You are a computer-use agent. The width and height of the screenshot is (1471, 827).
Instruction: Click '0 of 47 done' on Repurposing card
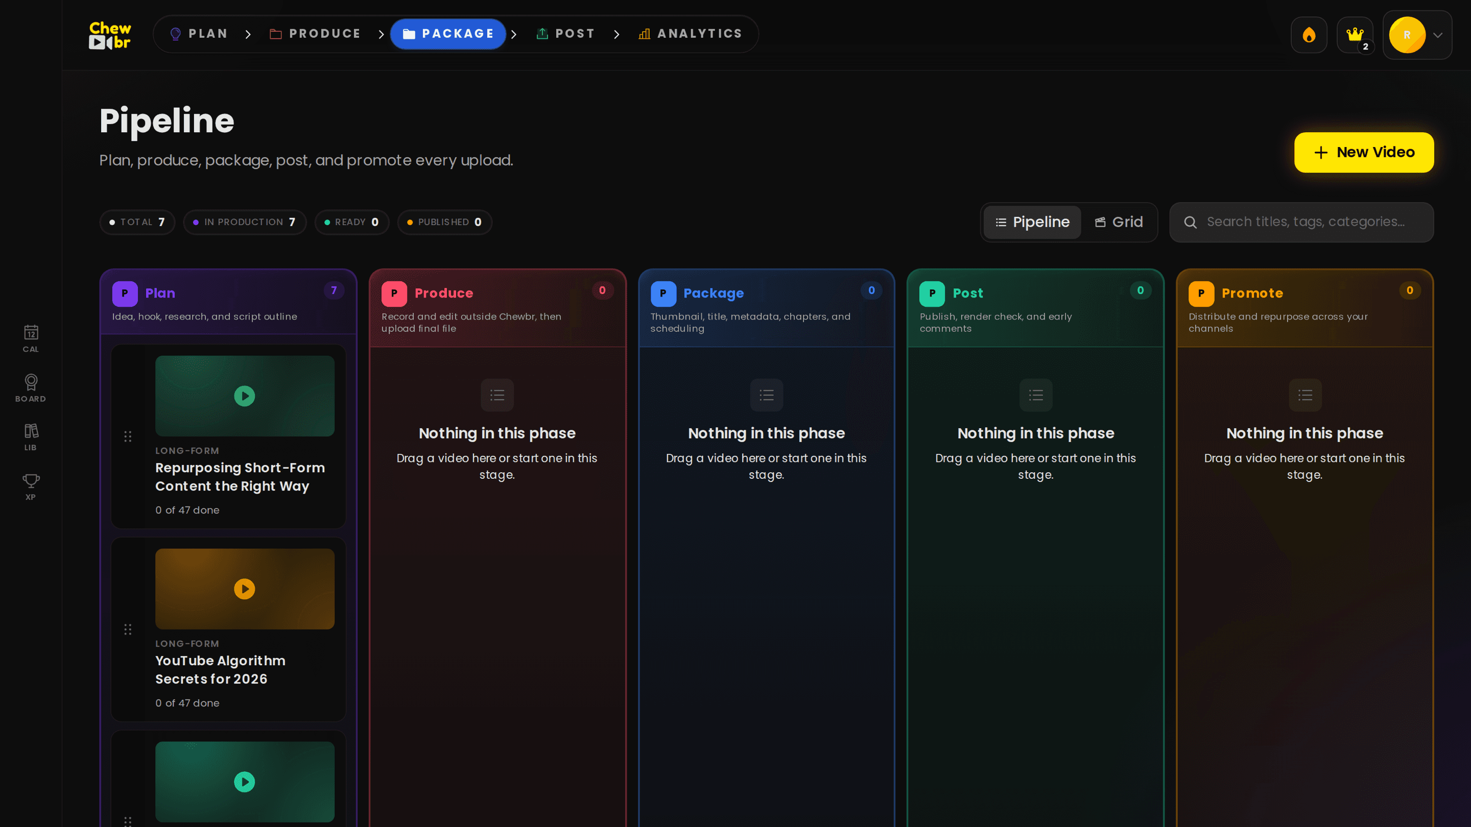tap(187, 510)
